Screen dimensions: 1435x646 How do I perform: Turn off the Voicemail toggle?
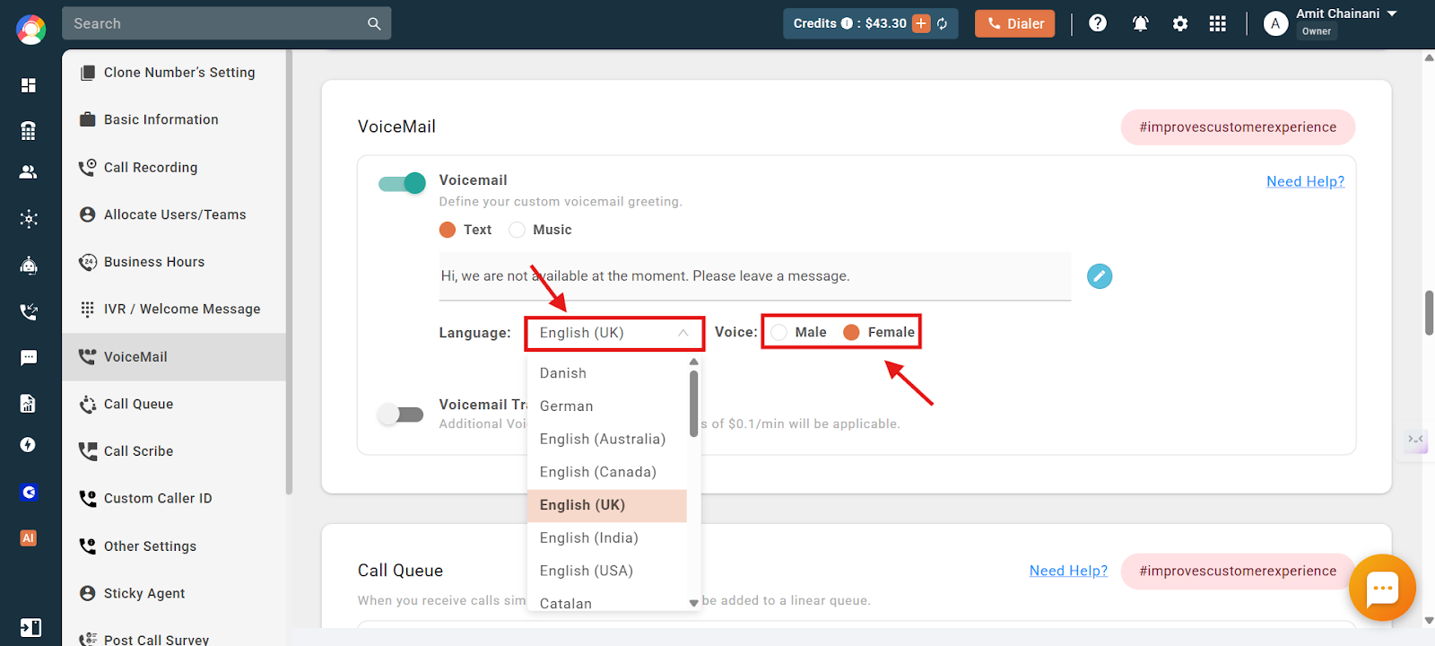tap(402, 183)
